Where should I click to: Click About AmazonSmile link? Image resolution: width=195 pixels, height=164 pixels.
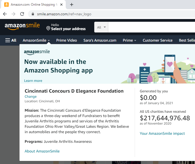(x=42, y=151)
